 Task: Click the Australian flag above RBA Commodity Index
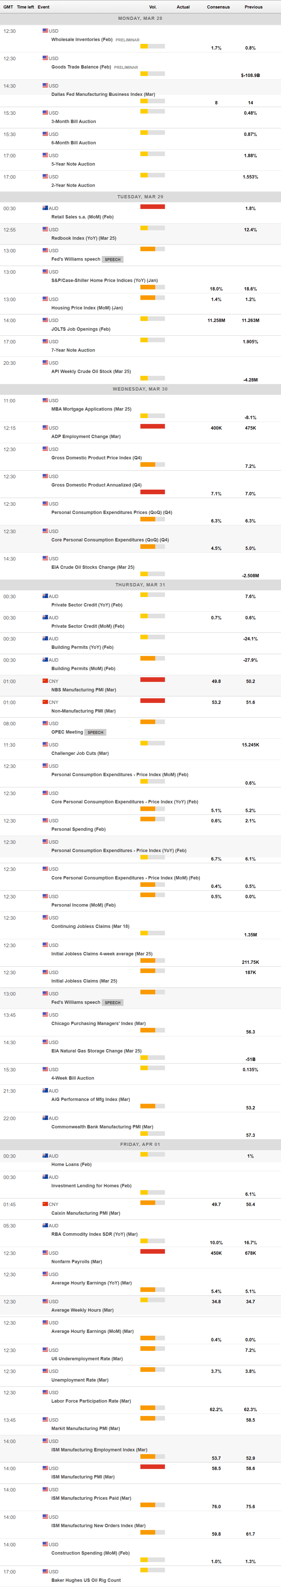click(x=45, y=1225)
